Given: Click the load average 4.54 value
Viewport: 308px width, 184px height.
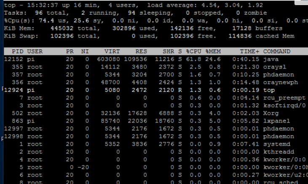Looking at the screenshot, I should pyautogui.click(x=209, y=5).
